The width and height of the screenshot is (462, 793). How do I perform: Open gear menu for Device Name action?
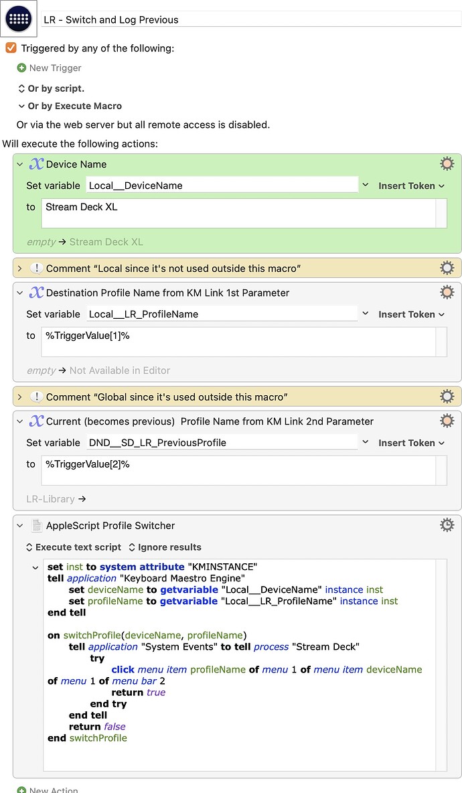pos(447,164)
